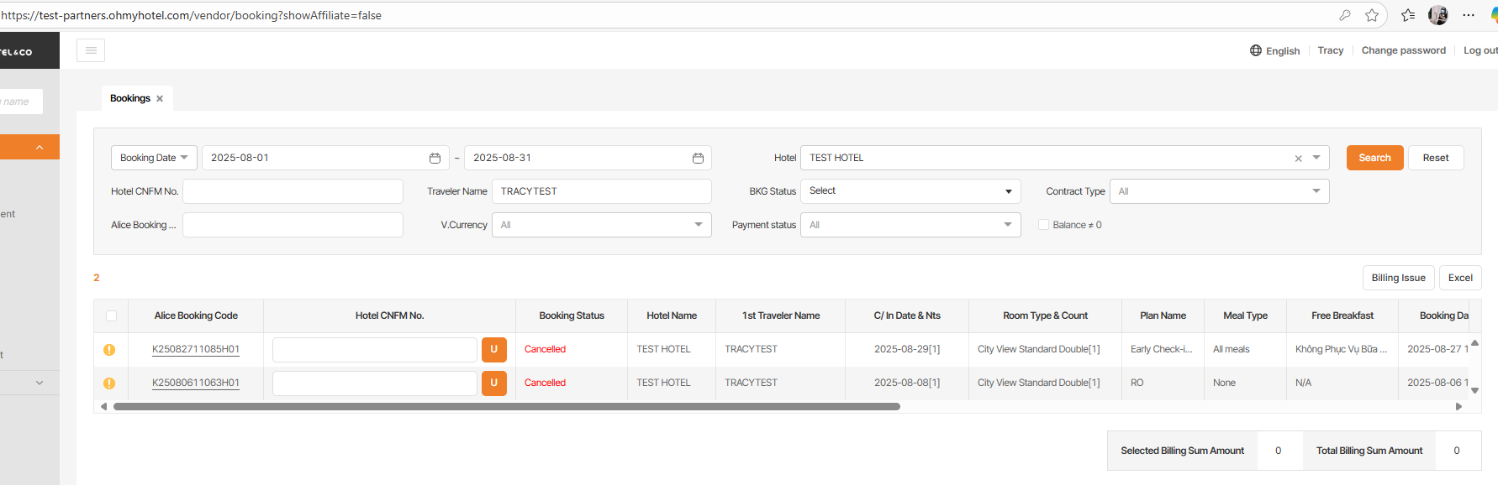
Task: Open booking link K25080611063H01
Action: click(x=196, y=383)
